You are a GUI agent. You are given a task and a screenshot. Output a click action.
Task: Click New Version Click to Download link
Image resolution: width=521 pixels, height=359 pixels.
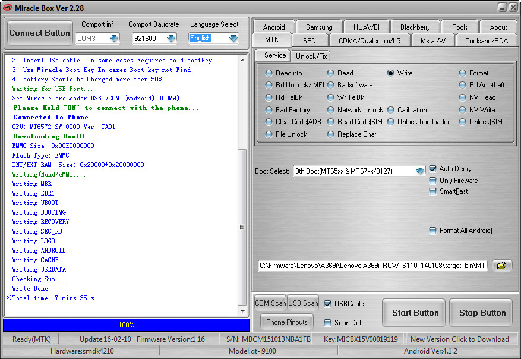(x=460, y=339)
